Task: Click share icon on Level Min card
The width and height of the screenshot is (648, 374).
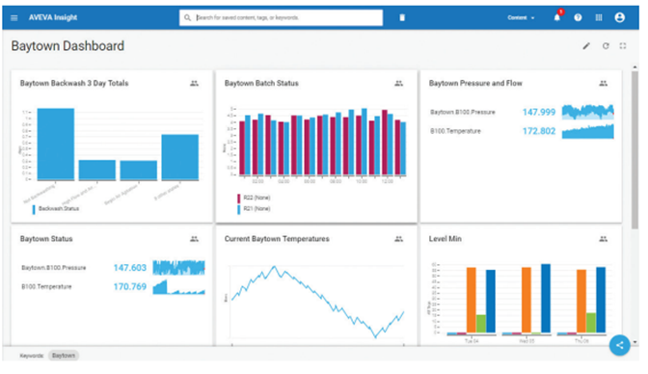Action: point(604,239)
